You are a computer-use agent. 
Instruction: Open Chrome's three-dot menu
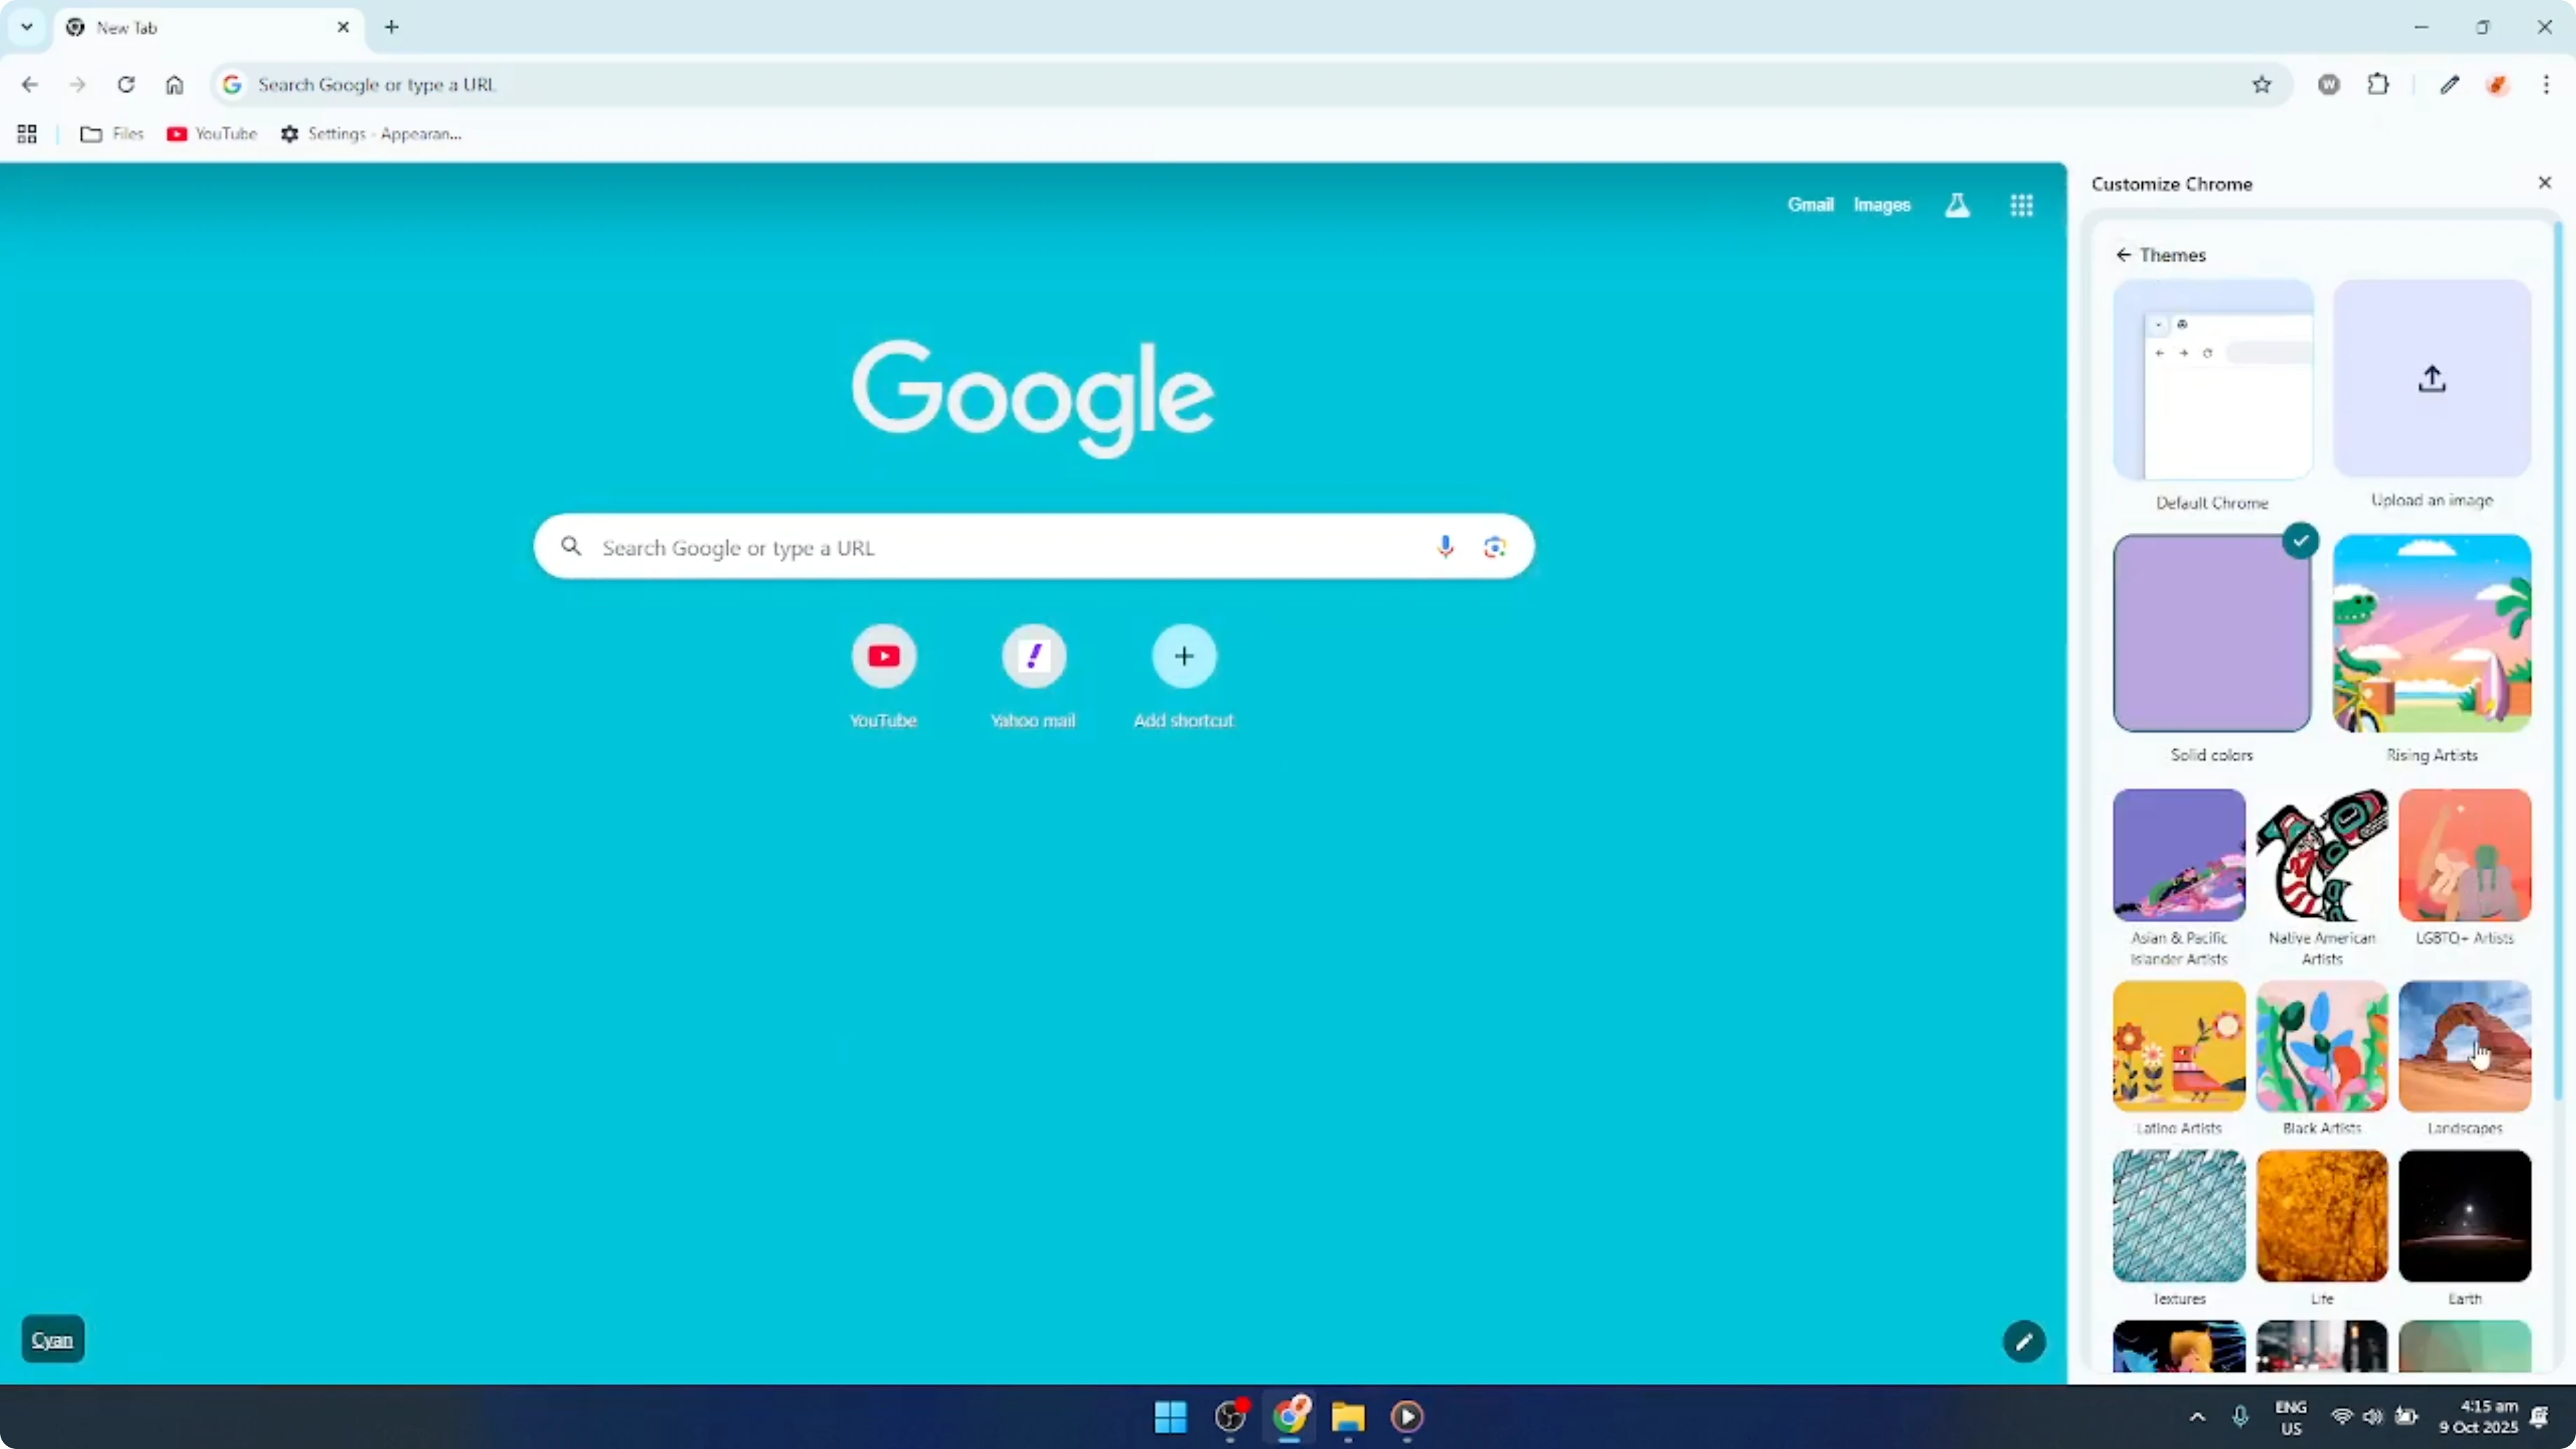pyautogui.click(x=2547, y=84)
